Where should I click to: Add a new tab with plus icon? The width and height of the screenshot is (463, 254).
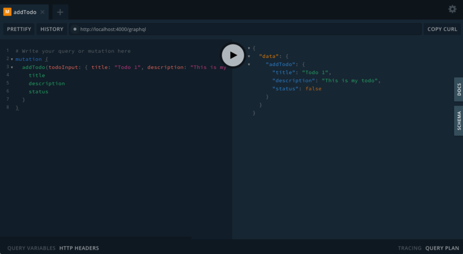pos(60,12)
